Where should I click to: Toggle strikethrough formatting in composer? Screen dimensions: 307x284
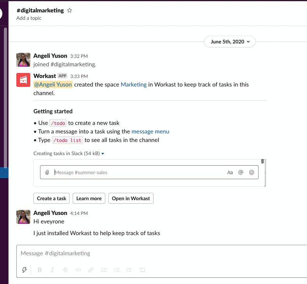65,270
